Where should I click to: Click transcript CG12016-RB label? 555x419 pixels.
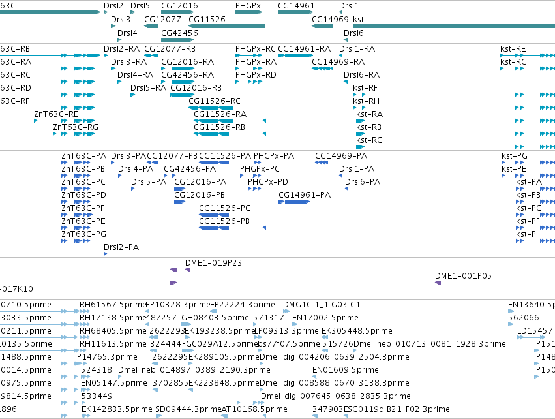tap(196, 88)
